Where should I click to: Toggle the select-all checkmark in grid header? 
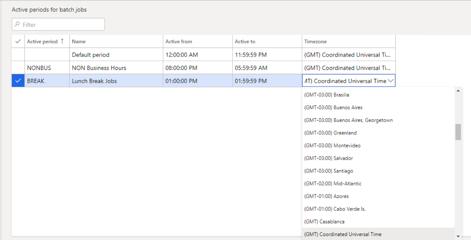[18, 41]
